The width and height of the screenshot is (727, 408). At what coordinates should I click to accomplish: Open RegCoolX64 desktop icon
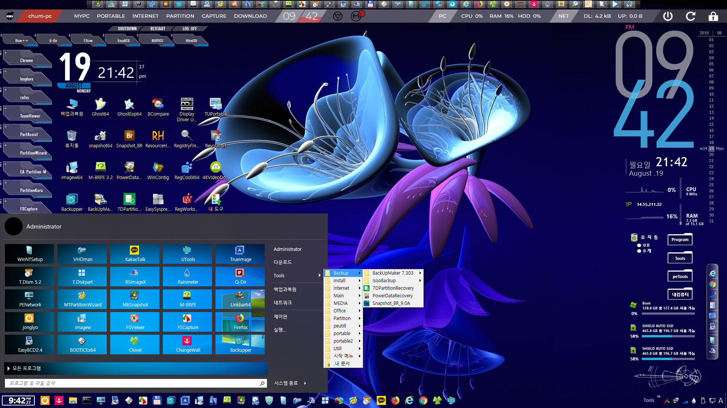click(x=187, y=170)
